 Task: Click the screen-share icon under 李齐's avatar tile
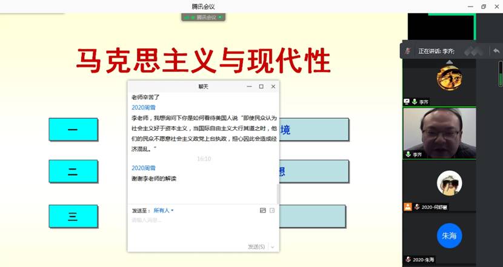coord(407,102)
